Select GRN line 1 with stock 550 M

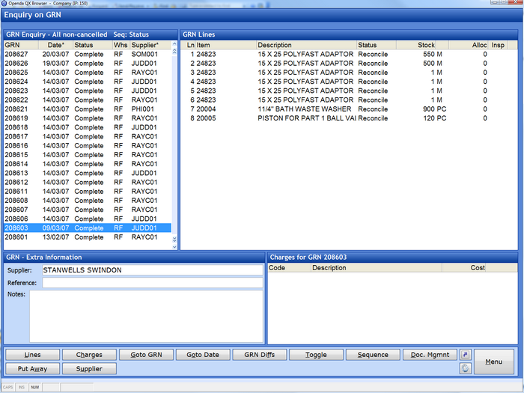[349, 54]
